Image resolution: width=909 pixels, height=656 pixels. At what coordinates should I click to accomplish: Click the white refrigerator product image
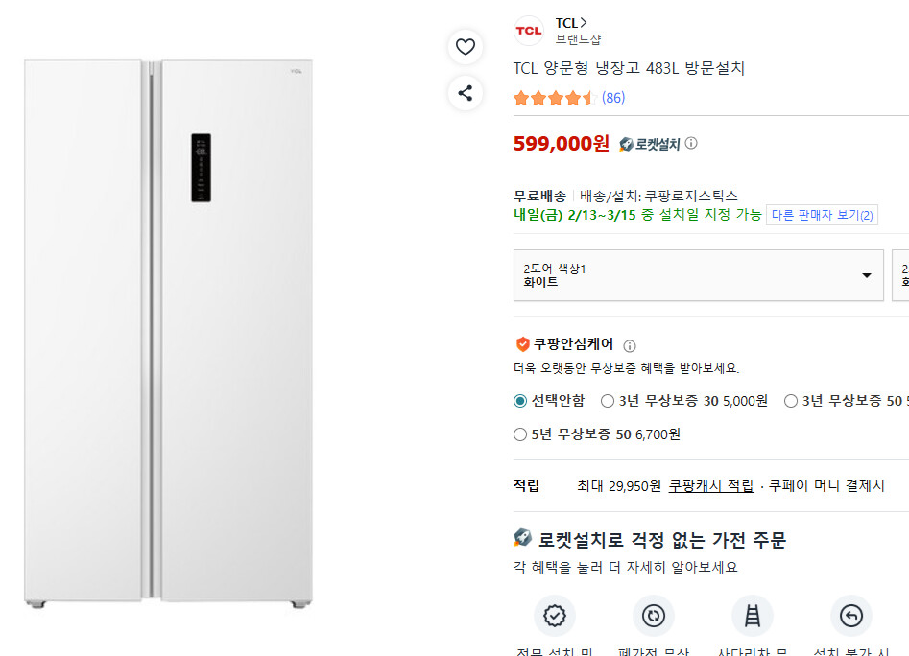pyautogui.click(x=169, y=331)
